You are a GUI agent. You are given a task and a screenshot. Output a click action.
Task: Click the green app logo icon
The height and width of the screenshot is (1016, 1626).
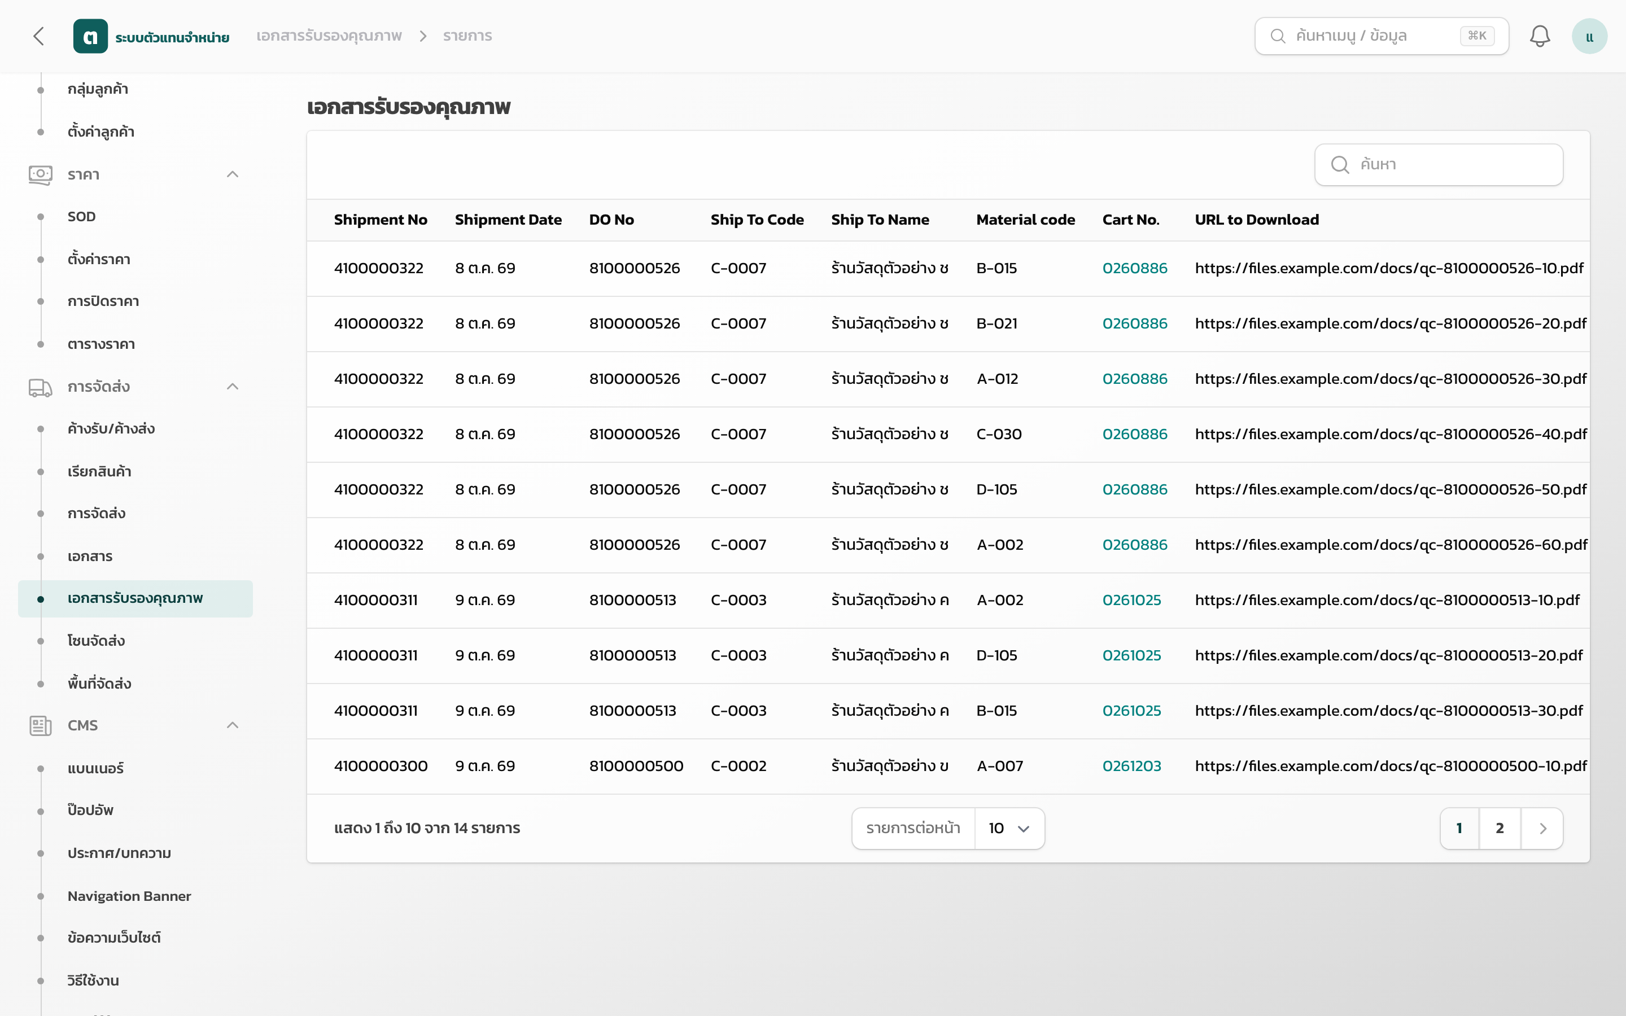click(x=91, y=36)
